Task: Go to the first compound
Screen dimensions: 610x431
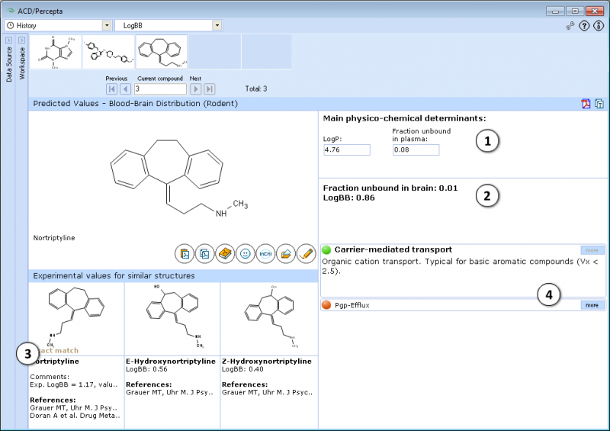Action: (x=111, y=89)
